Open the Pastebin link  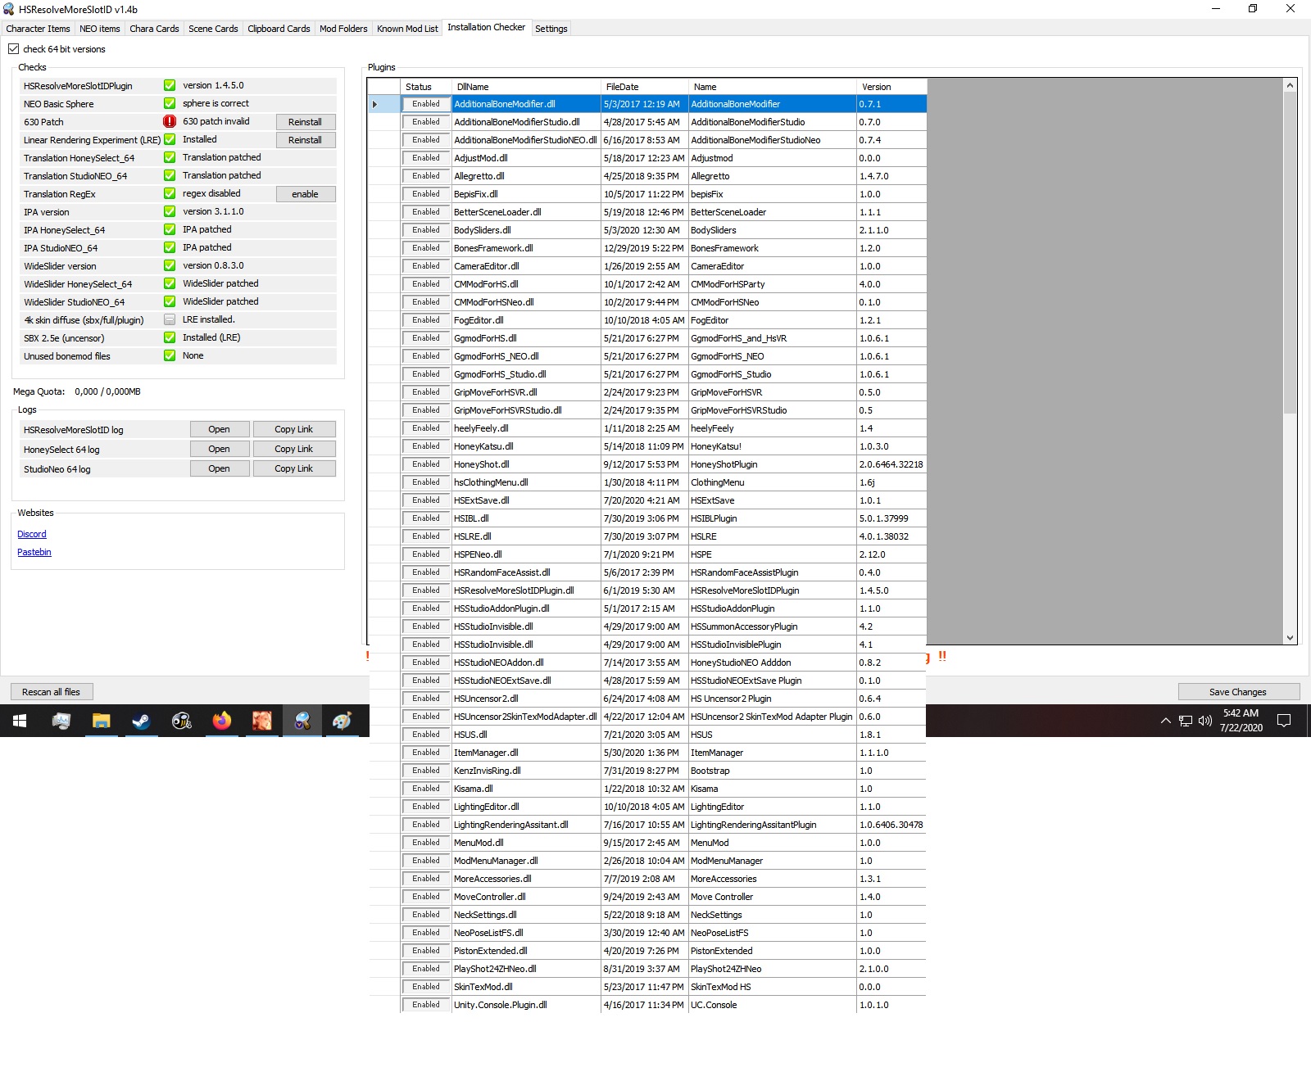34,552
